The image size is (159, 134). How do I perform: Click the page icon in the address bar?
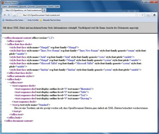tap(20, 15)
